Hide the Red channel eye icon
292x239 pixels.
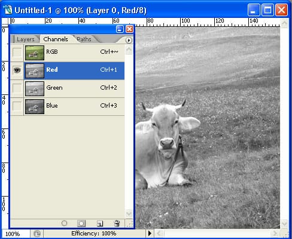pyautogui.click(x=17, y=70)
